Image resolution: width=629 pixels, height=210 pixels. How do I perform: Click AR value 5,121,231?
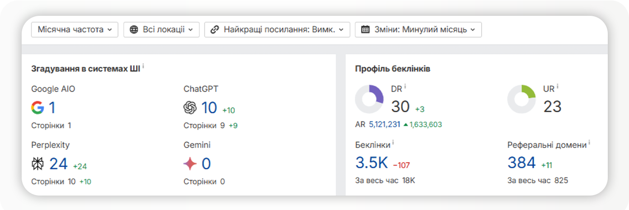pyautogui.click(x=384, y=125)
